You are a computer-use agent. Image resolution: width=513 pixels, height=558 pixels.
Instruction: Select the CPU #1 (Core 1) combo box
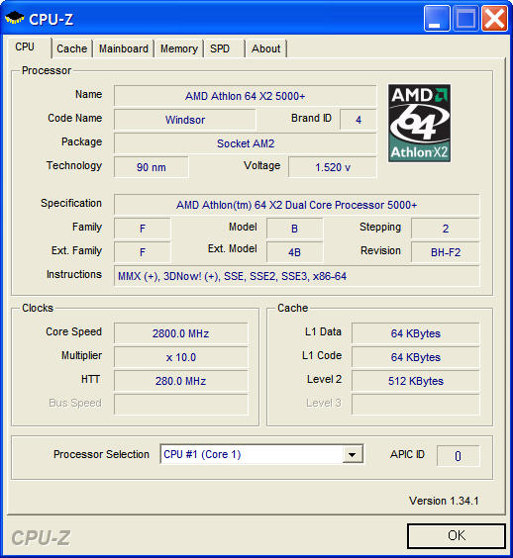coord(261,454)
